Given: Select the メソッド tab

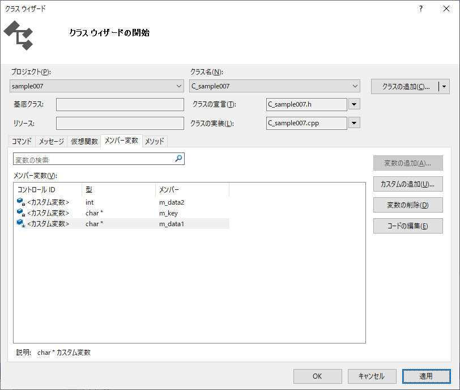Looking at the screenshot, I should 155,142.
